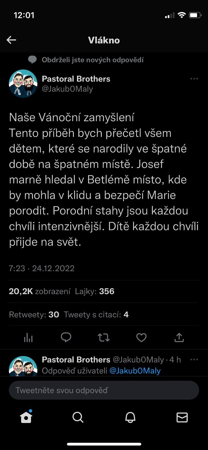Tap the share upload icon

[x=179, y=337]
